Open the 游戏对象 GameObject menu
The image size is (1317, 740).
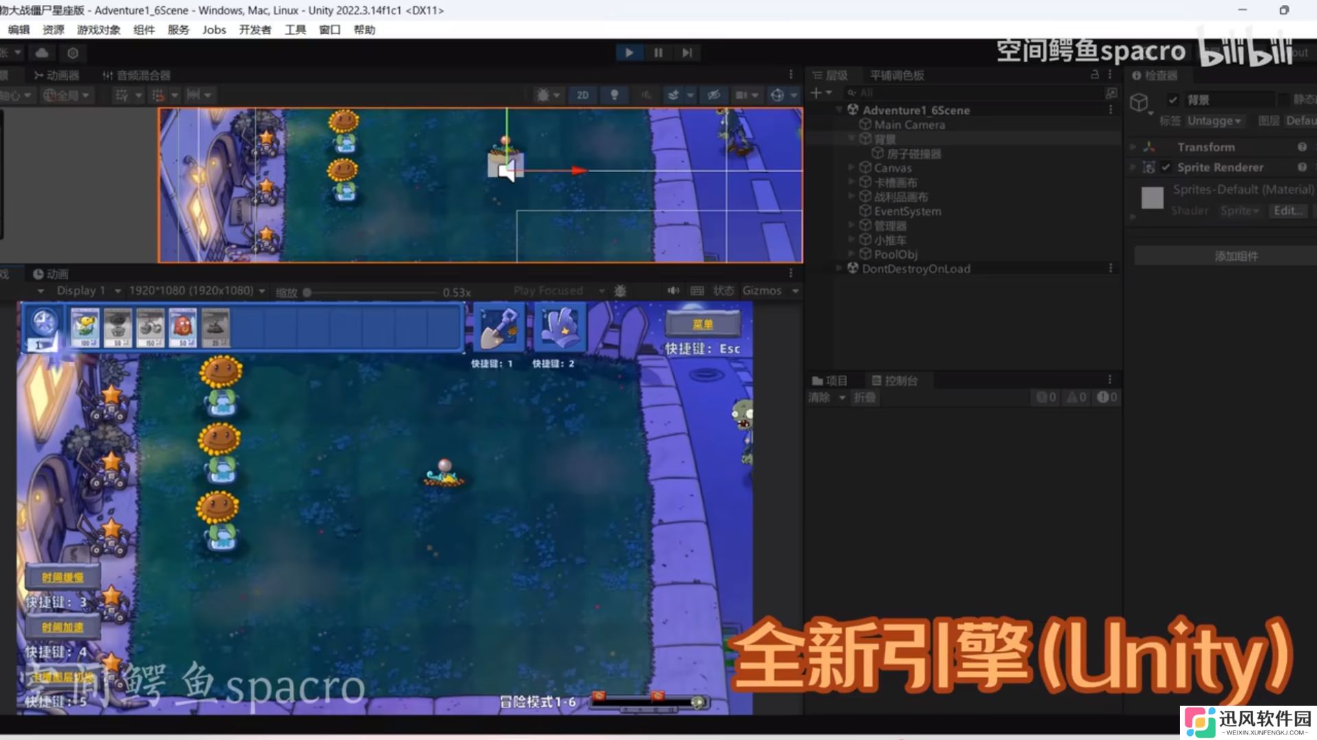(x=98, y=29)
